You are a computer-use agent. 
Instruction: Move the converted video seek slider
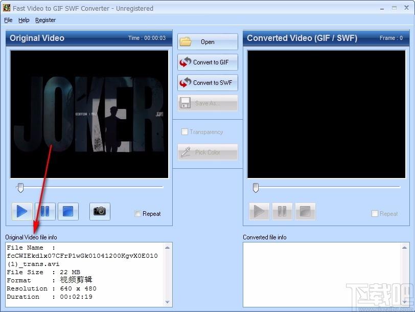pyautogui.click(x=256, y=188)
